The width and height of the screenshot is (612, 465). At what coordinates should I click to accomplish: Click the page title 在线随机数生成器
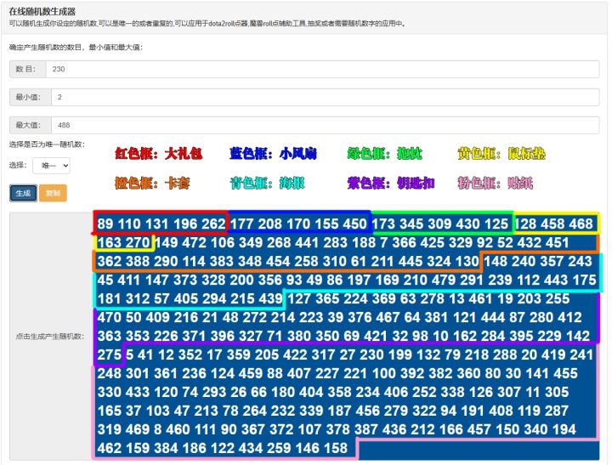click(x=42, y=12)
